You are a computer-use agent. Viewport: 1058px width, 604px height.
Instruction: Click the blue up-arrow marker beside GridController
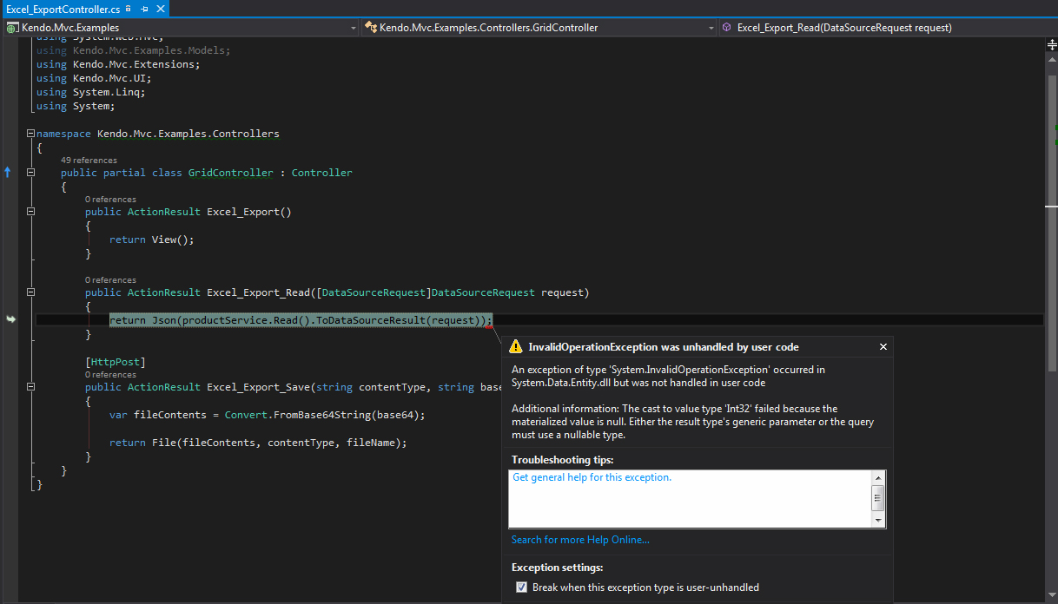tap(8, 173)
